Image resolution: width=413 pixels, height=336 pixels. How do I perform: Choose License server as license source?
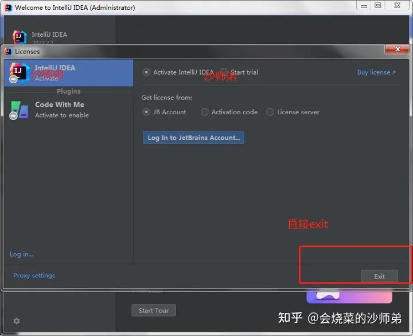270,112
